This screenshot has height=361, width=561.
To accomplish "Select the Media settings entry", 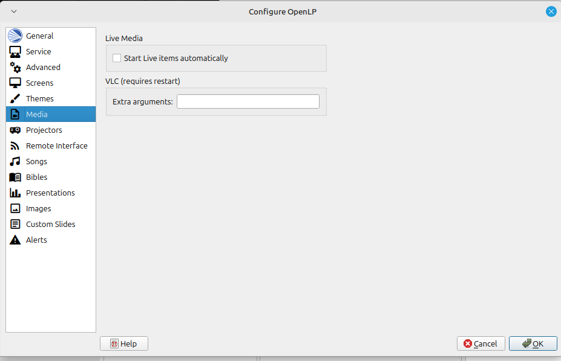I will pos(36,114).
